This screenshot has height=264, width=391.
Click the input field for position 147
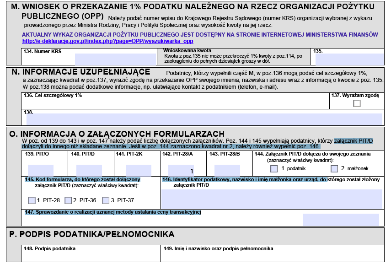[x=341, y=220]
